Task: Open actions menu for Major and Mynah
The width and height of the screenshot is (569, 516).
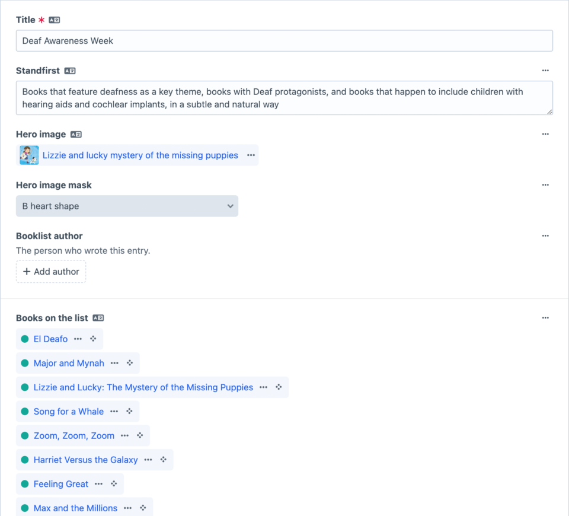Action: [114, 363]
